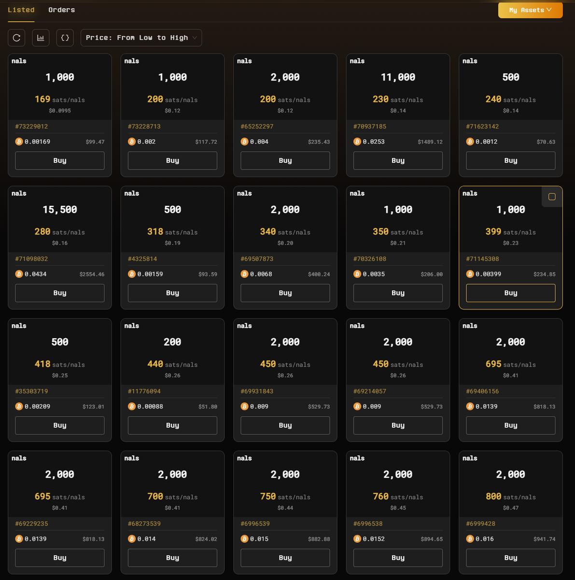Viewport: 575px width, 580px height.
Task: Buy listing #65252297
Action: [285, 160]
